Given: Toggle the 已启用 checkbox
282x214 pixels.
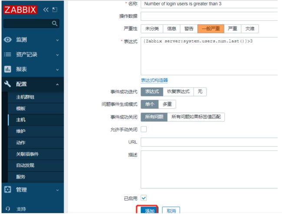Looking at the screenshot, I should point(144,198).
